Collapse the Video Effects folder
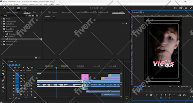This screenshot has height=103, width=193. [x=2, y=29]
